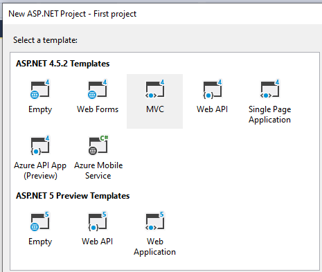This screenshot has width=322, height=272.
Task: Pick the ASP.NET 4.5.2 Web API icon
Action: click(x=213, y=89)
